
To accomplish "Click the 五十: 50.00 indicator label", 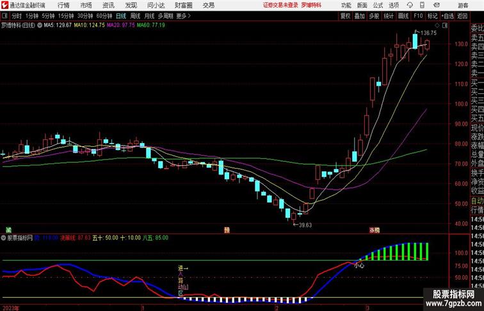I will [x=105, y=238].
